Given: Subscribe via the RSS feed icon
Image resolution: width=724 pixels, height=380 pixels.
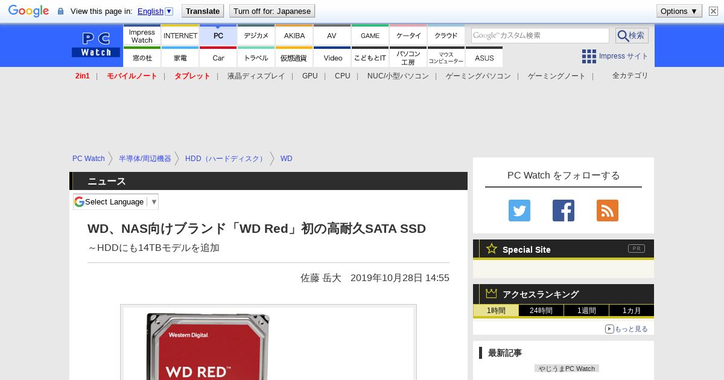Looking at the screenshot, I should tap(608, 211).
